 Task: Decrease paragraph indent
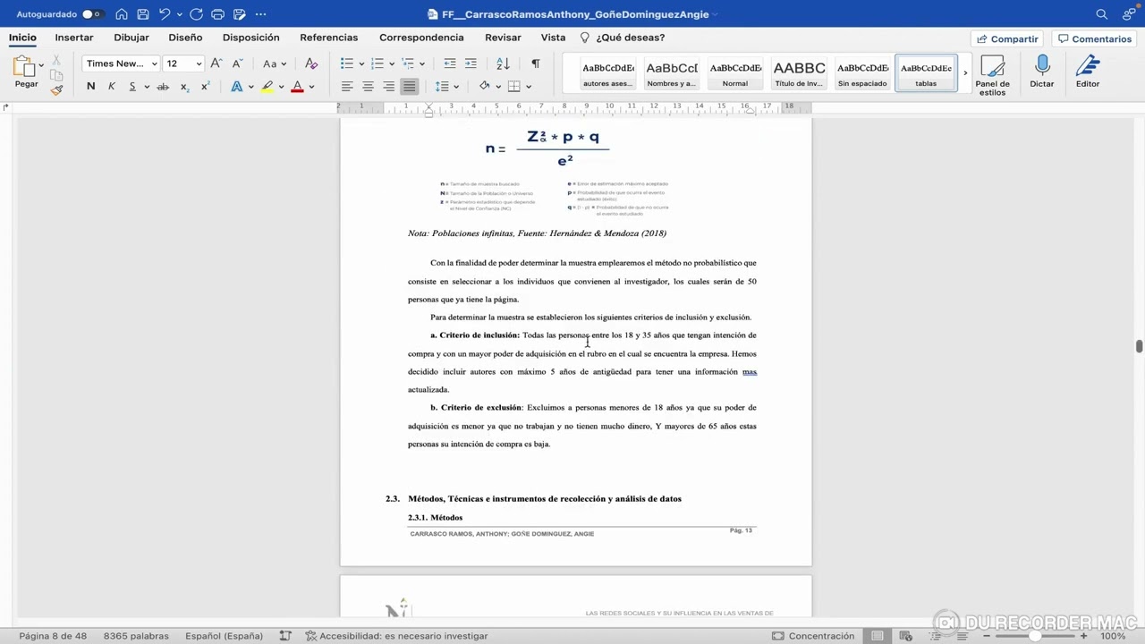coord(450,64)
